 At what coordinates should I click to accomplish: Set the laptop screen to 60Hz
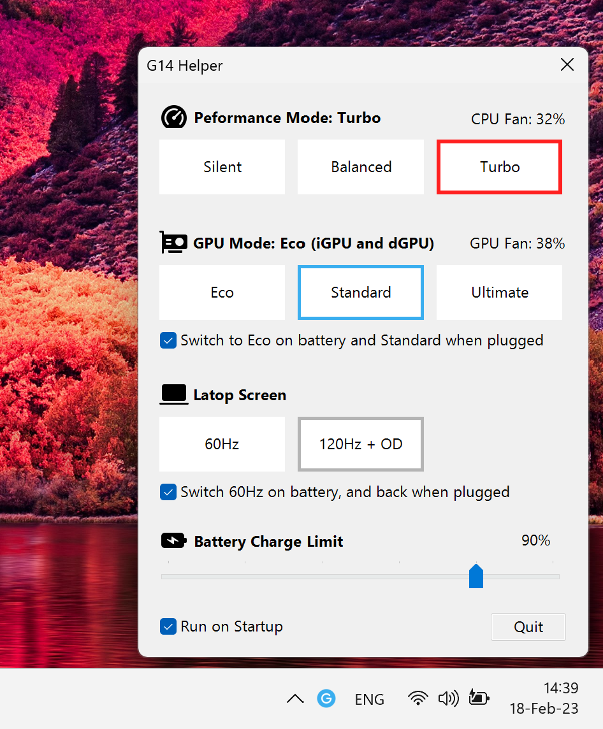click(x=222, y=444)
